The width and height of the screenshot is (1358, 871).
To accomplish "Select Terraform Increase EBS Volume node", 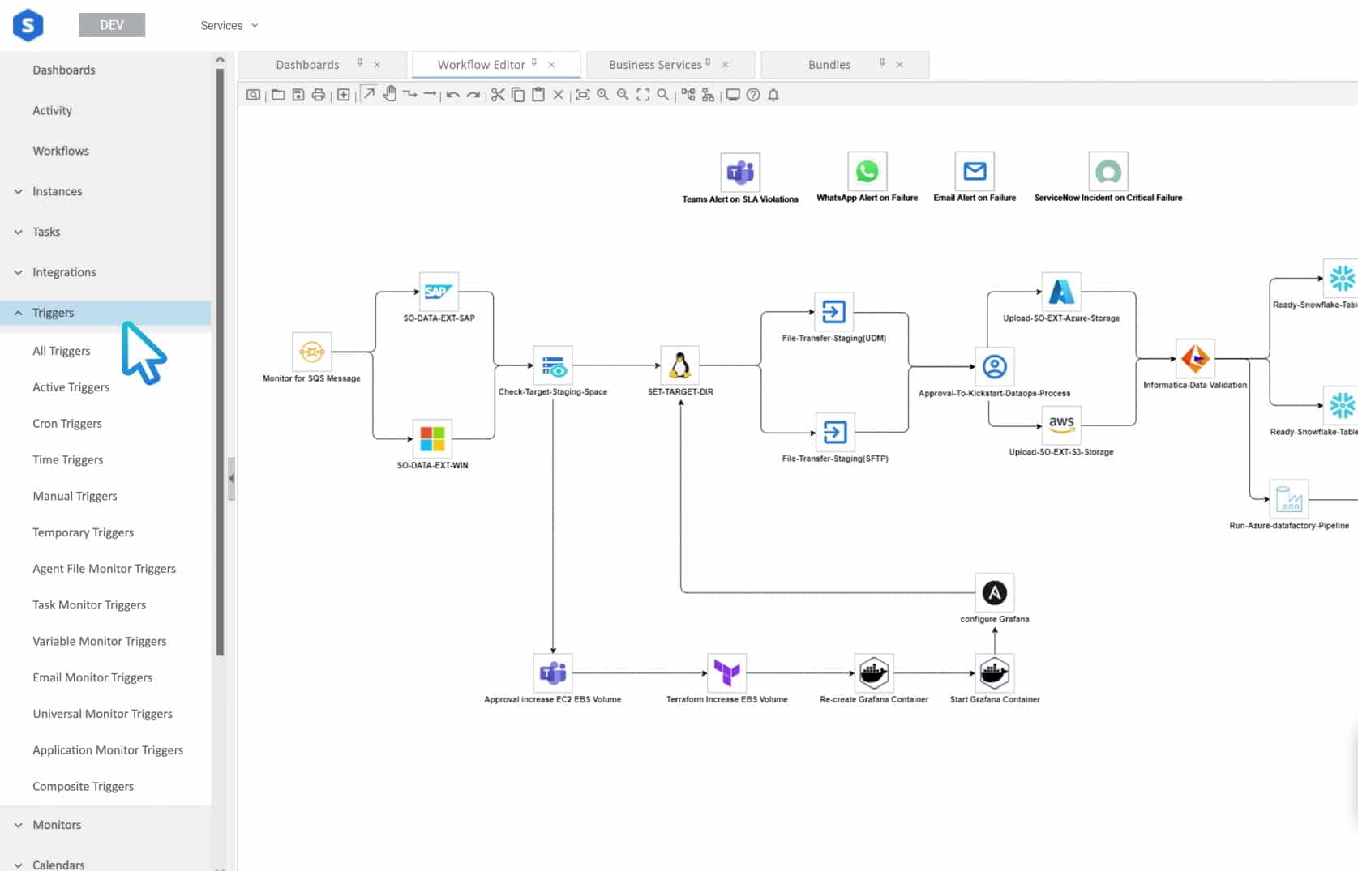I will point(726,672).
